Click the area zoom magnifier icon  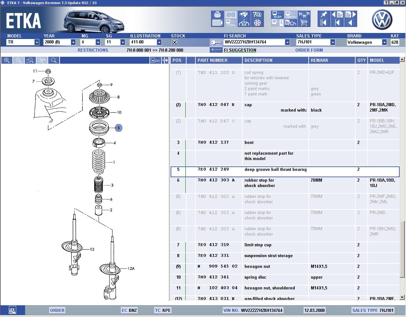30,60
